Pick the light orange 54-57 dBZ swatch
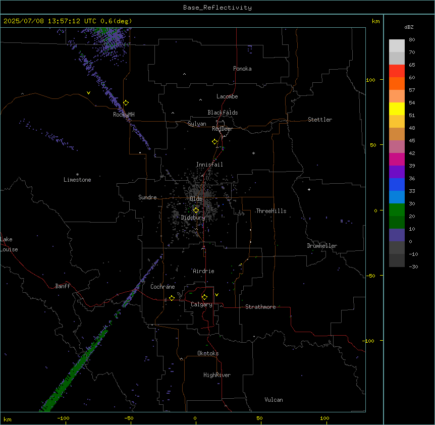 coord(397,96)
